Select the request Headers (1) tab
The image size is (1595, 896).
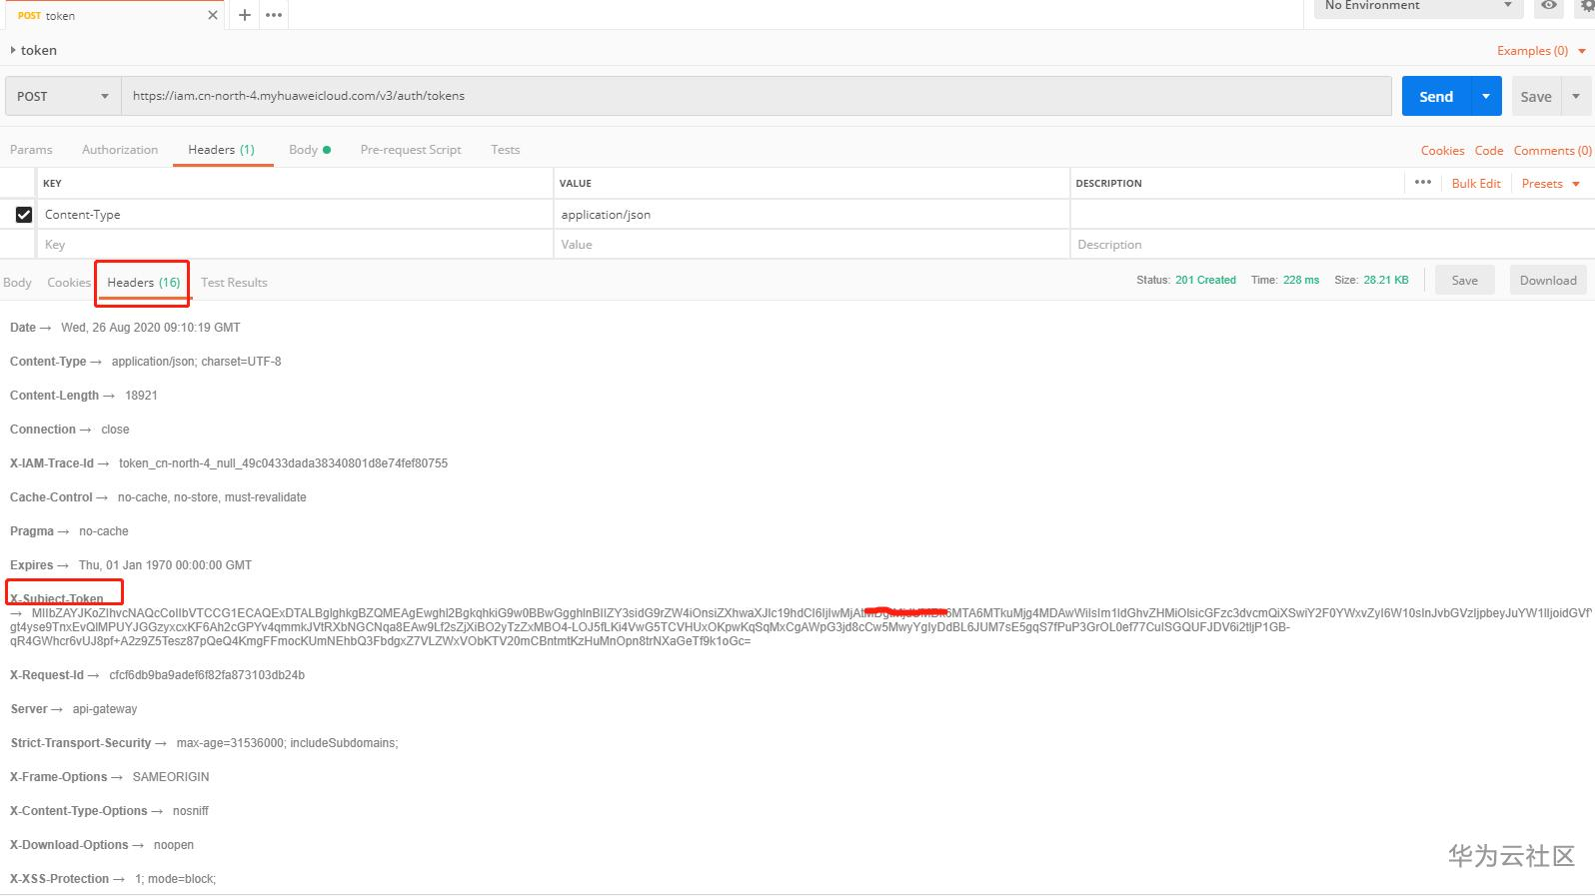coord(222,150)
